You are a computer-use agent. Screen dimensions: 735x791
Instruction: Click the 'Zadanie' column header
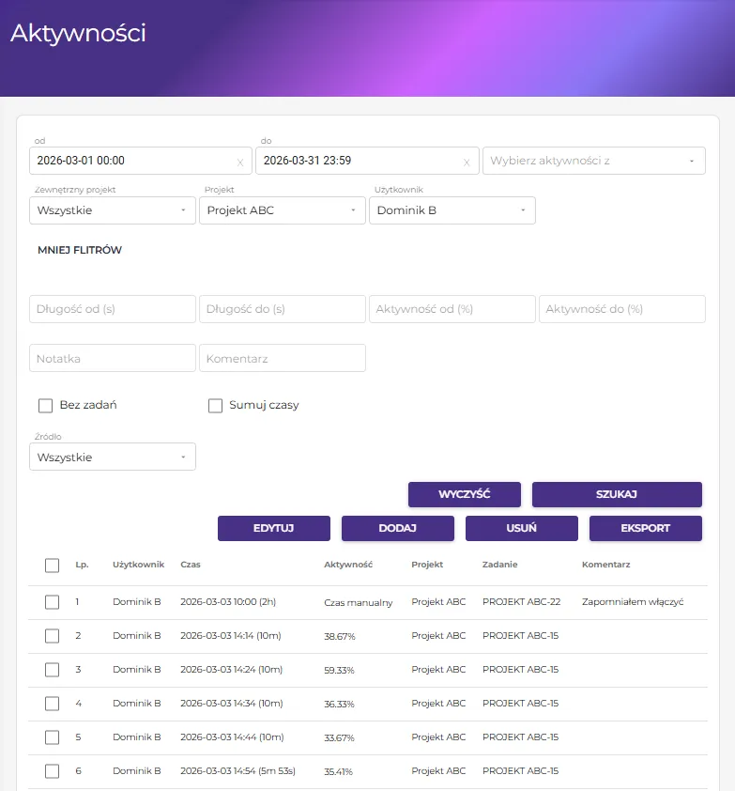499,565
